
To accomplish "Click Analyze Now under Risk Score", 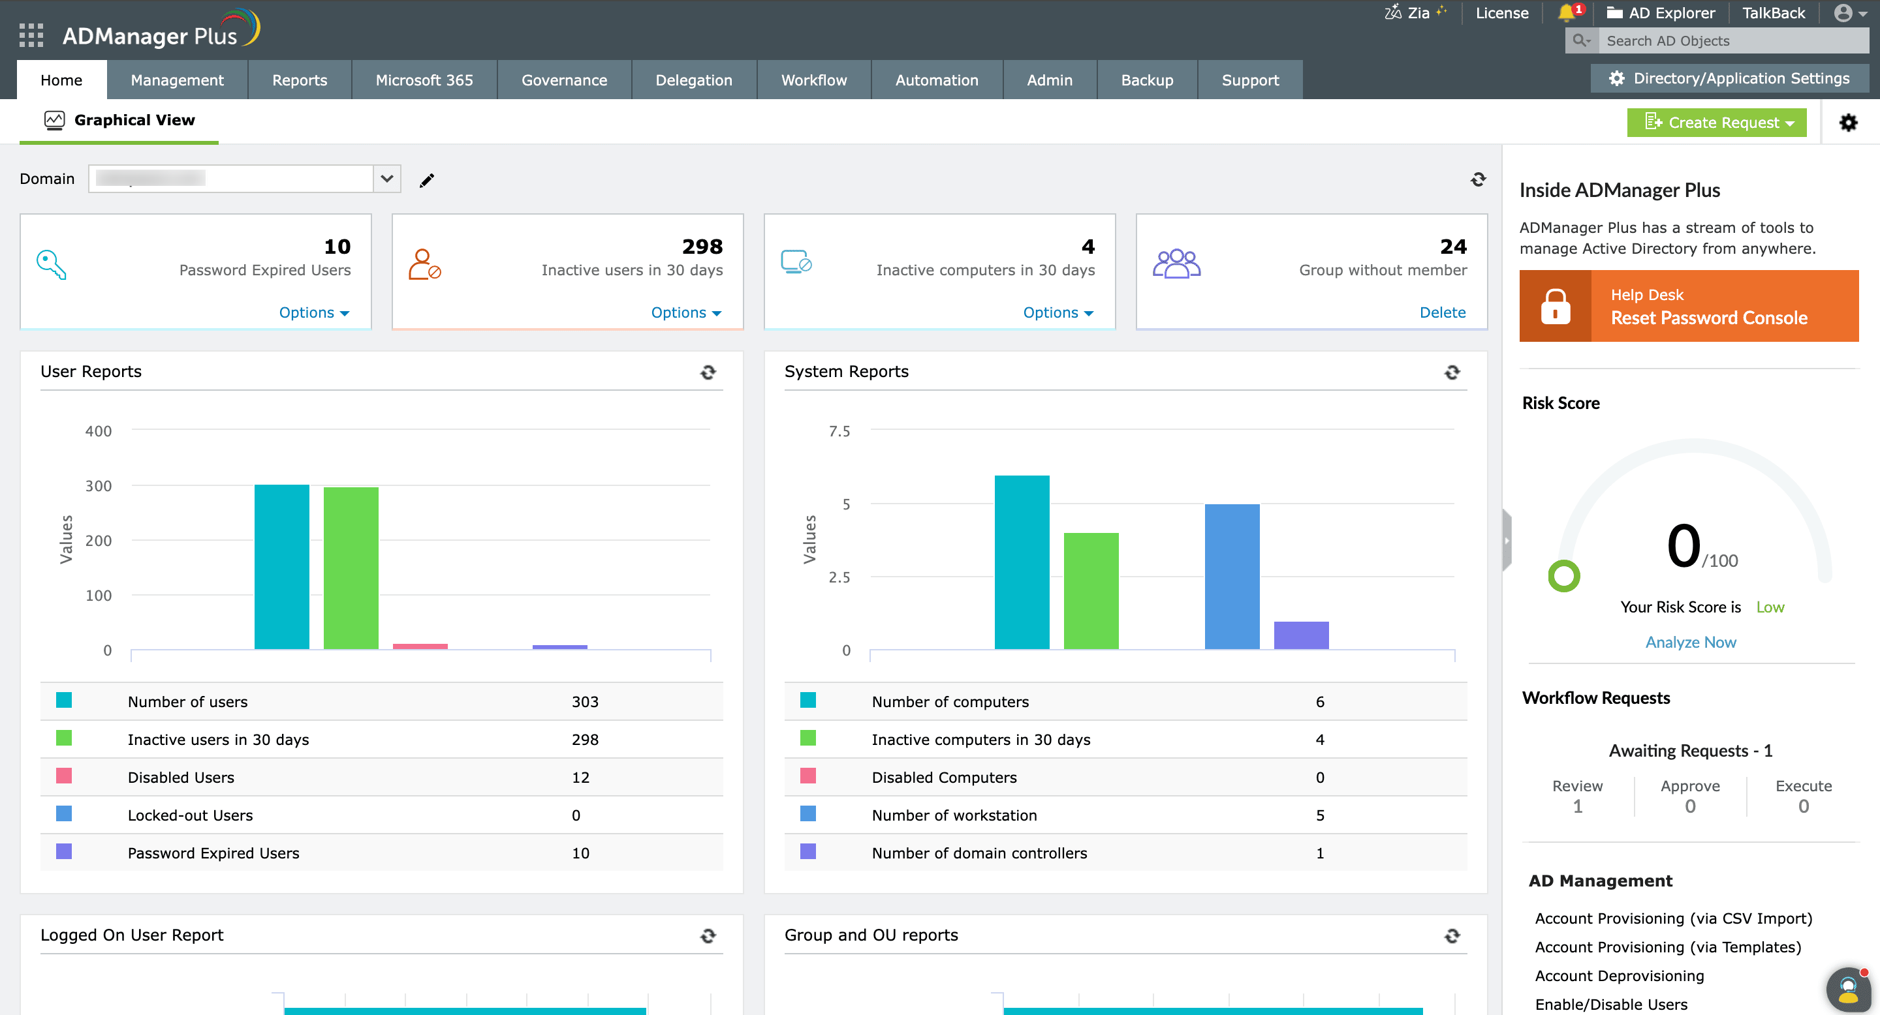I will click(x=1690, y=643).
